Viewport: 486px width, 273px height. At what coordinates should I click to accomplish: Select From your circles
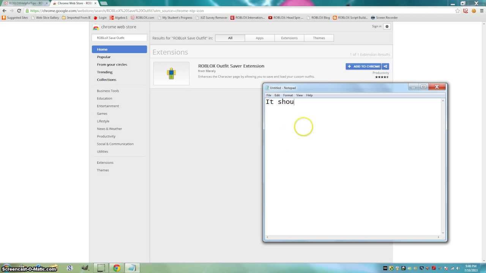click(x=112, y=64)
